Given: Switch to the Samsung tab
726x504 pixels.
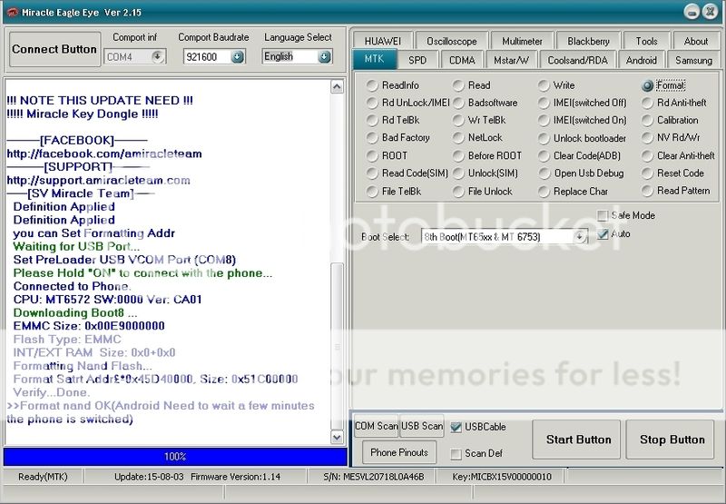Looking at the screenshot, I should click(693, 60).
